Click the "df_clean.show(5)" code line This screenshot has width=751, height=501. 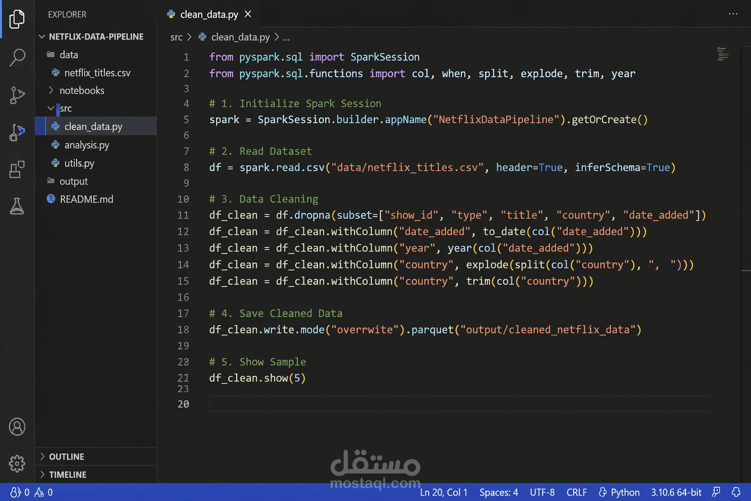pos(257,378)
